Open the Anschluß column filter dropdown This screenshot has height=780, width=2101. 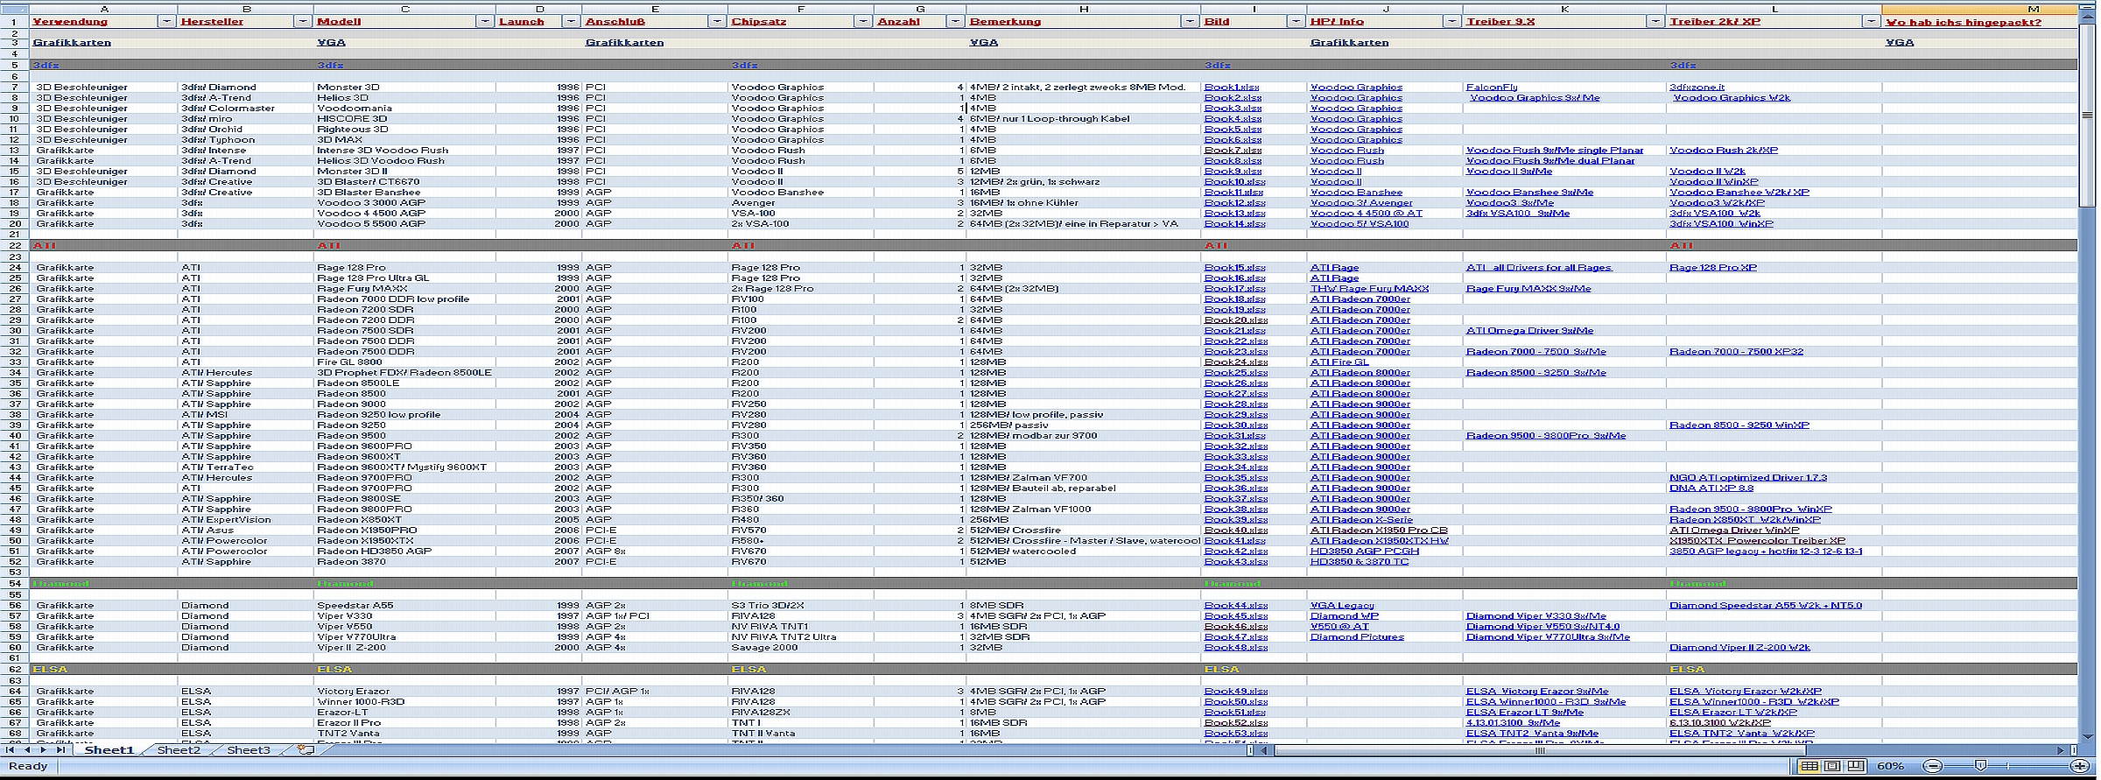717,21
